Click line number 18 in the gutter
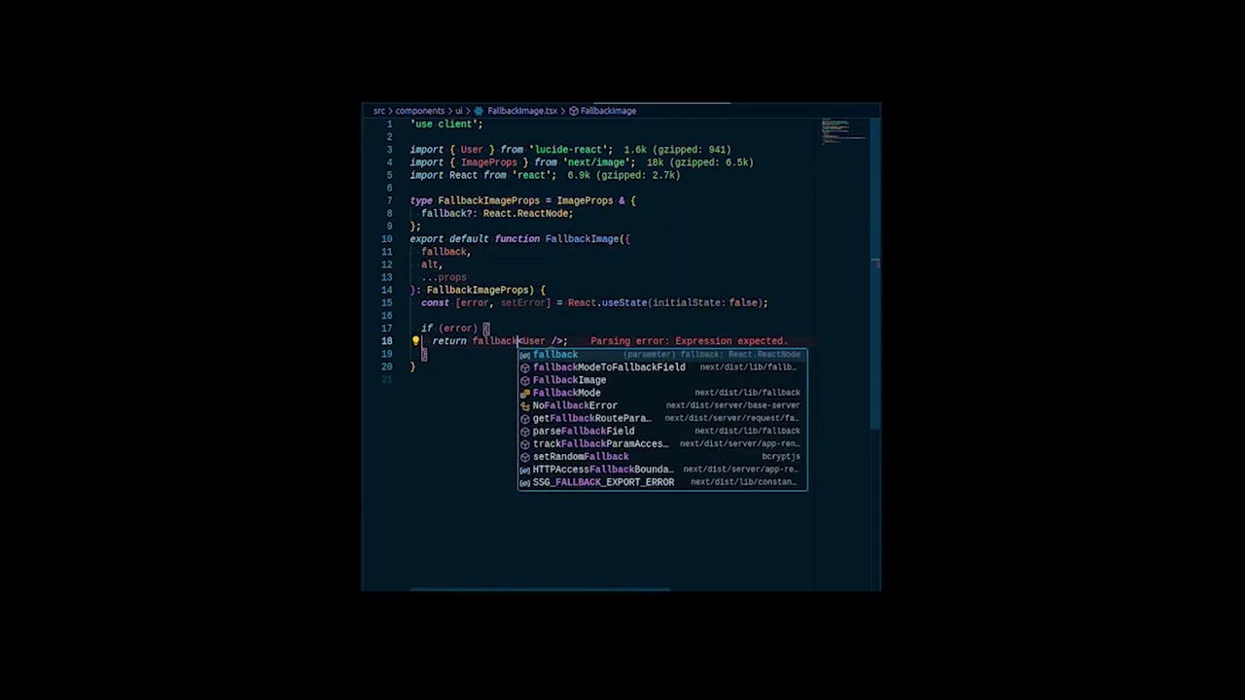Screen dimensions: 1245x700 click(386, 341)
